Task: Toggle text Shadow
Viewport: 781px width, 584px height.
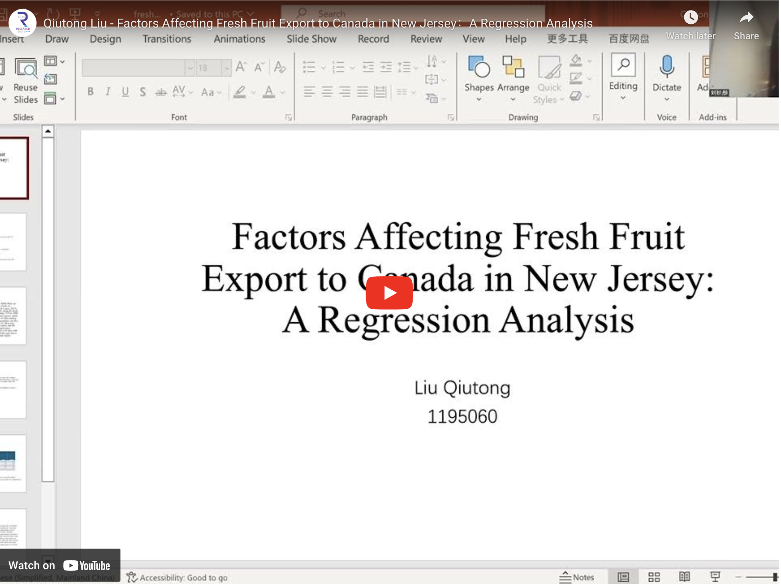Action: click(143, 92)
